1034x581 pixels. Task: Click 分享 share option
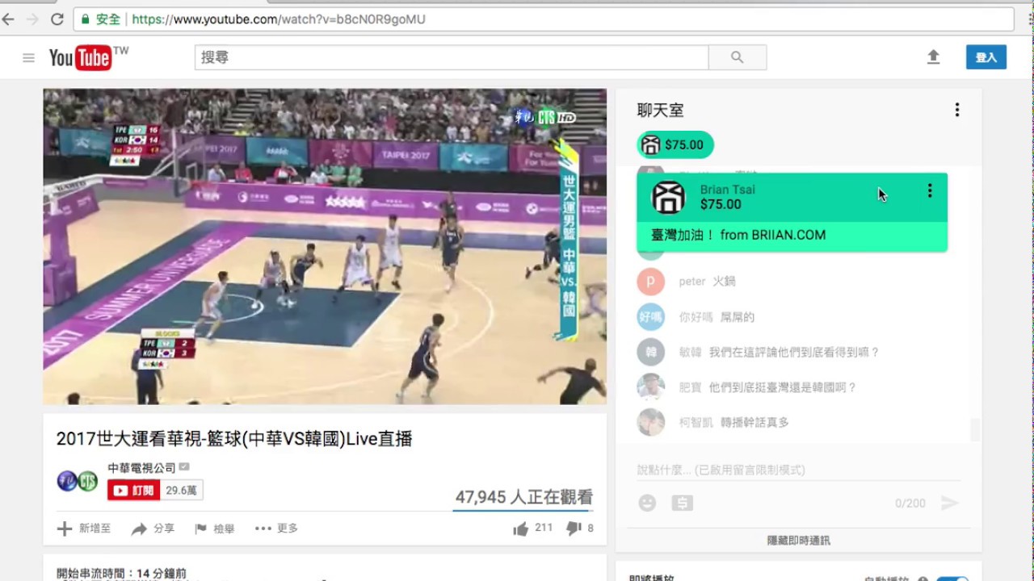click(153, 529)
